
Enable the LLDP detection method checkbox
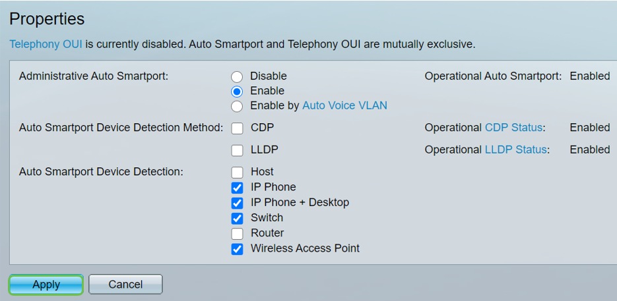point(237,151)
